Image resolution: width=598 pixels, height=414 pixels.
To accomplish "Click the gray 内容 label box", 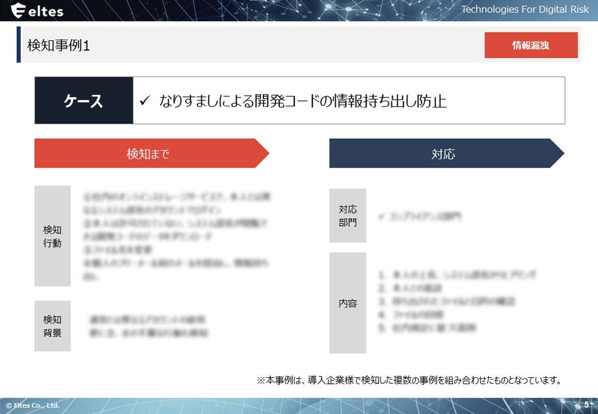I will (347, 303).
